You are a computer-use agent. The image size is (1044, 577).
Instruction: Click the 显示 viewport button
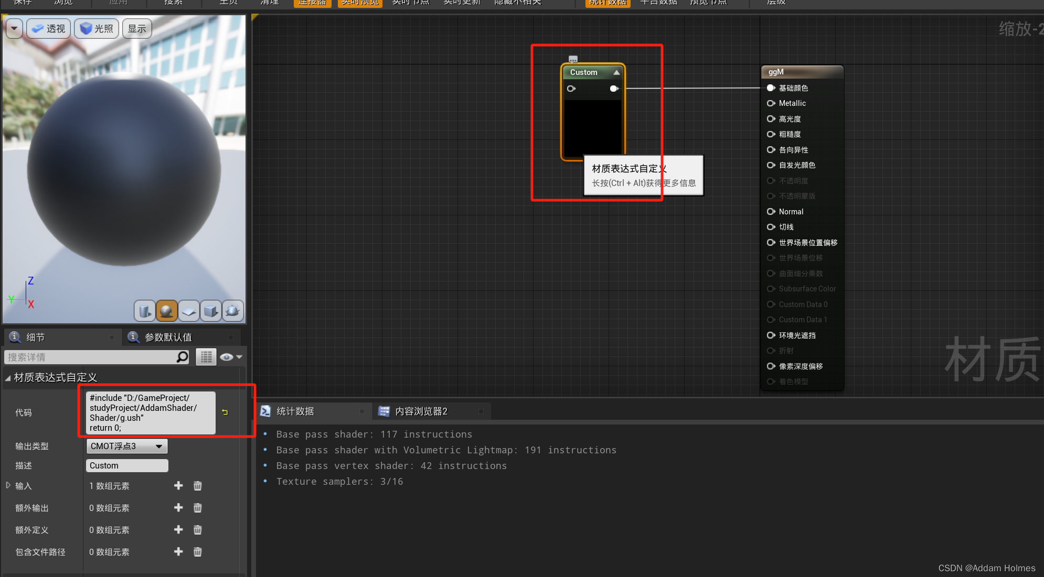[x=137, y=28]
